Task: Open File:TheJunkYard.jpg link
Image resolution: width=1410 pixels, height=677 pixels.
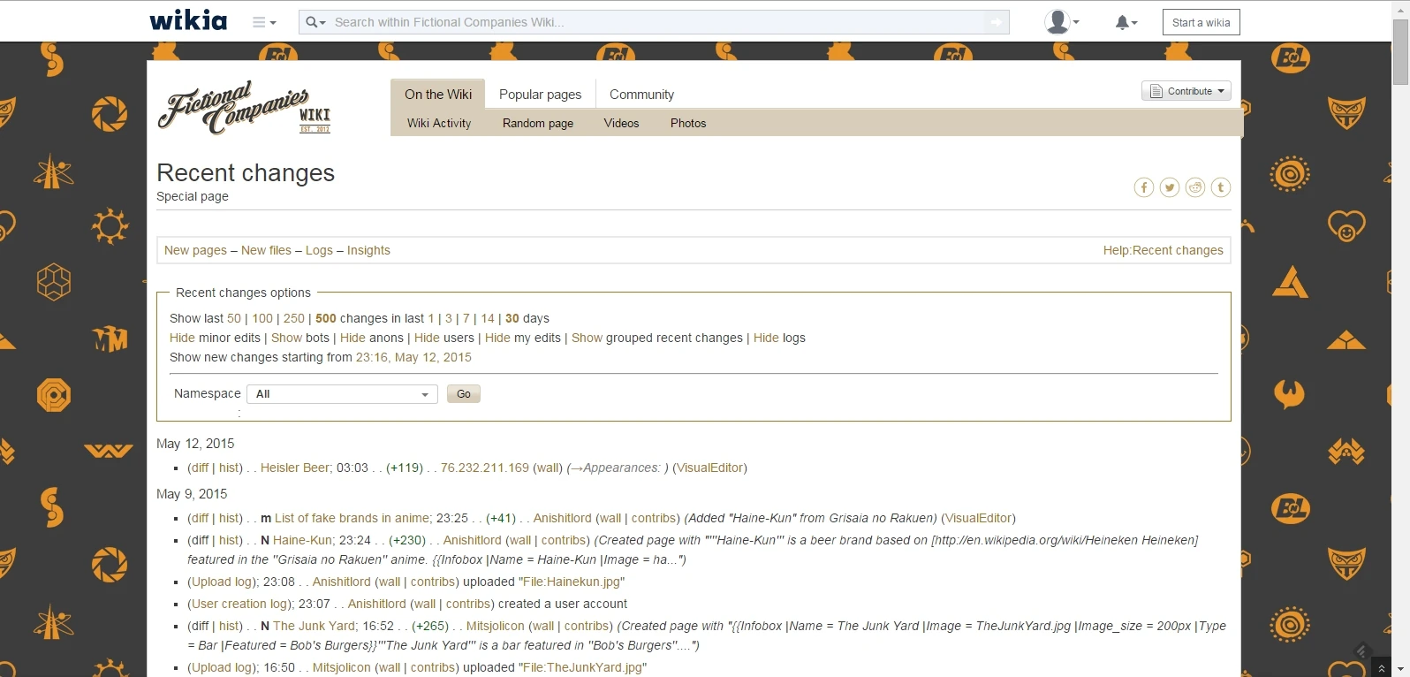Action: (582, 667)
